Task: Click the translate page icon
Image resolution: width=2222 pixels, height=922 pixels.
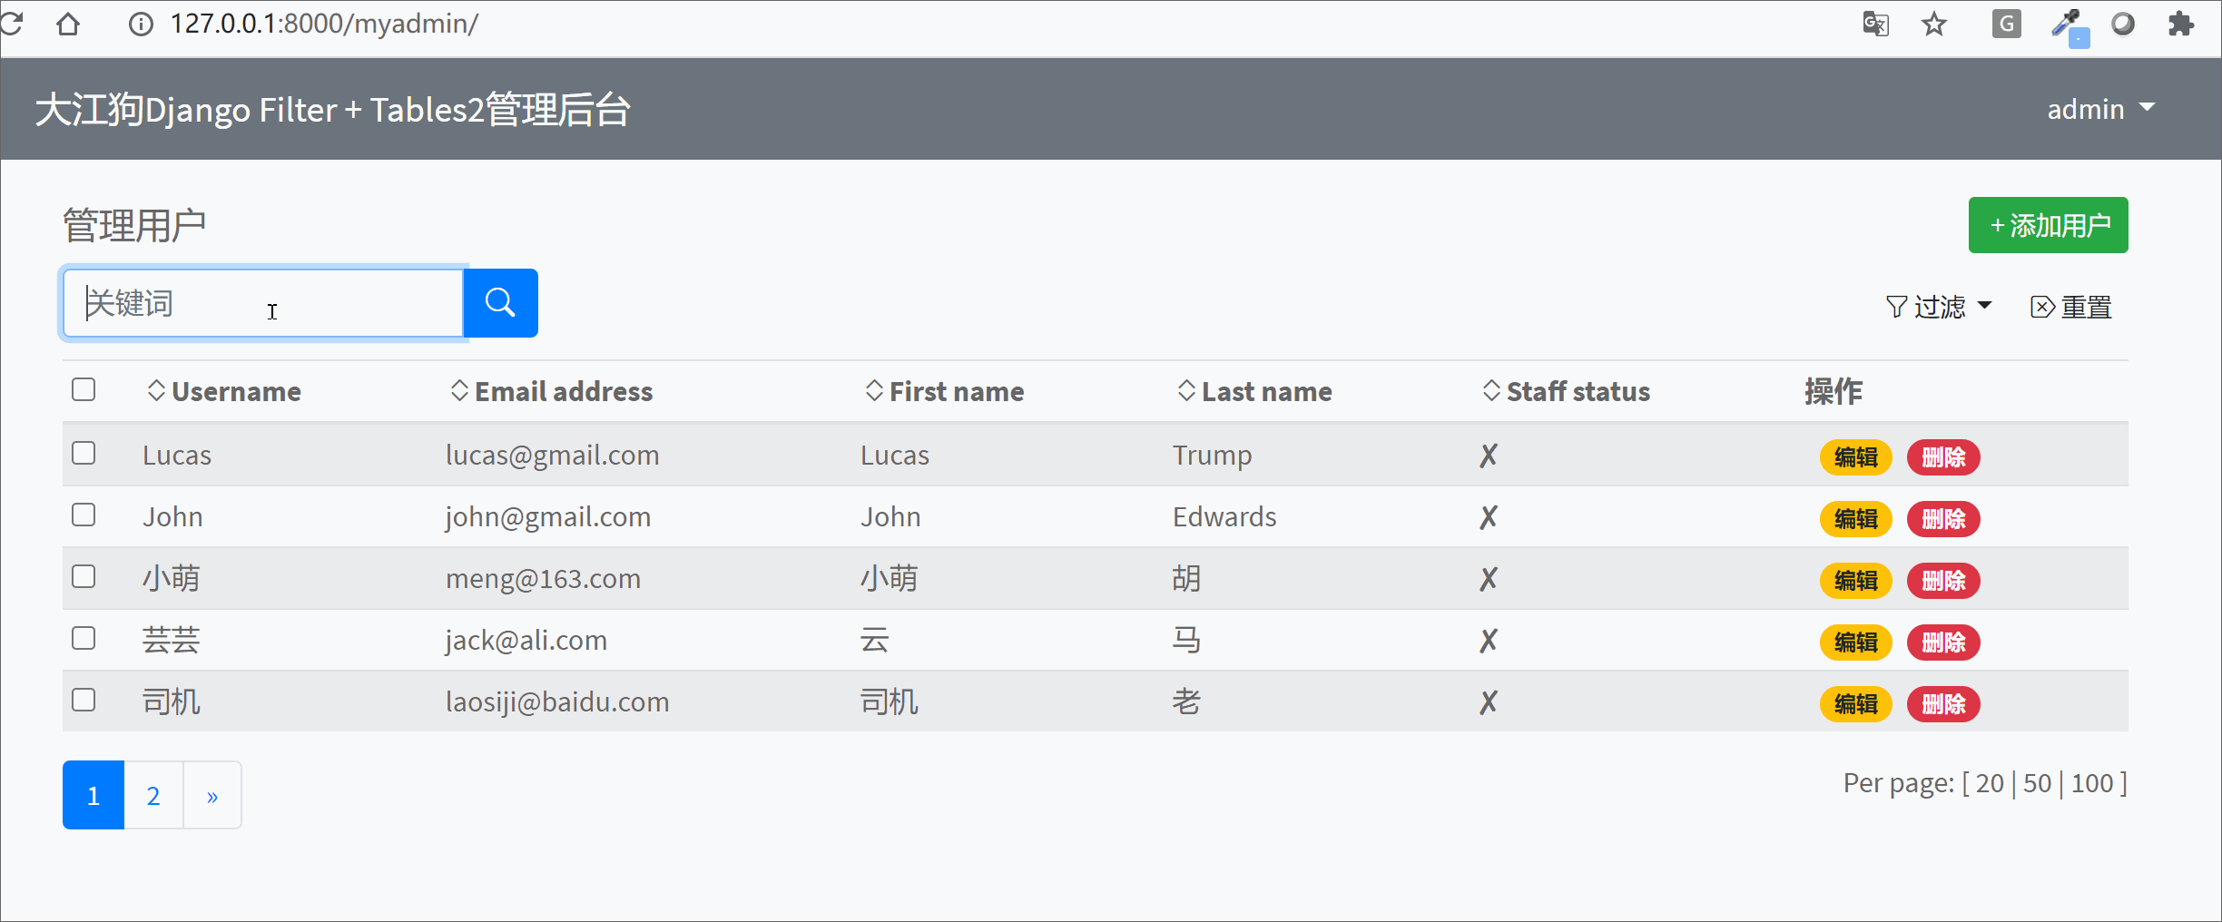Action: [1875, 24]
